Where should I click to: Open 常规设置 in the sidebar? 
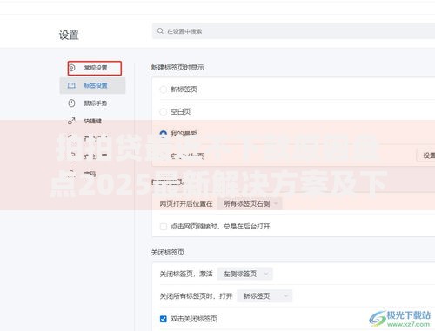click(x=95, y=68)
